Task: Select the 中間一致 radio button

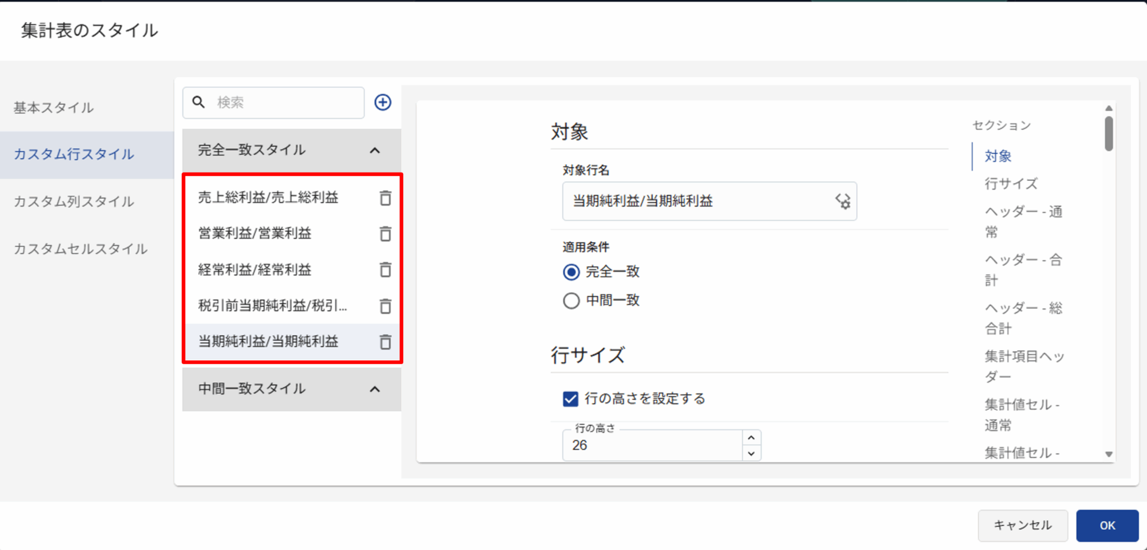Action: click(571, 301)
